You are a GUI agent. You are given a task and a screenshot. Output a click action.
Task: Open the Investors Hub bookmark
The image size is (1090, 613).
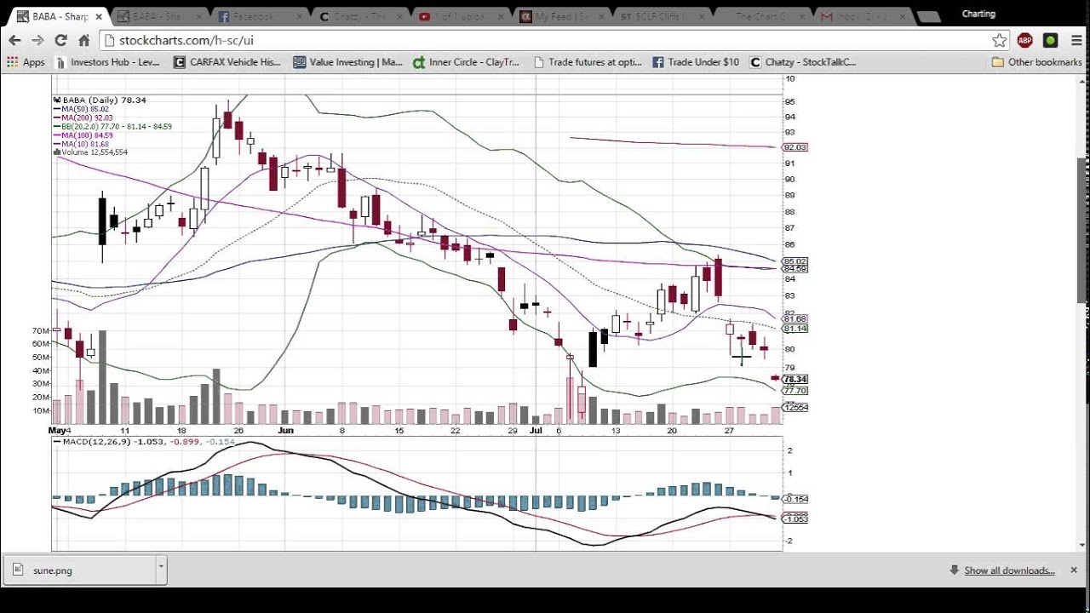click(107, 62)
